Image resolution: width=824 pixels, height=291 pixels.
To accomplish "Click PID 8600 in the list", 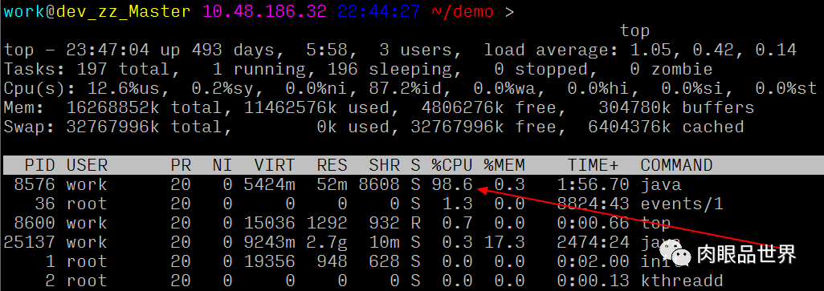I will [35, 223].
